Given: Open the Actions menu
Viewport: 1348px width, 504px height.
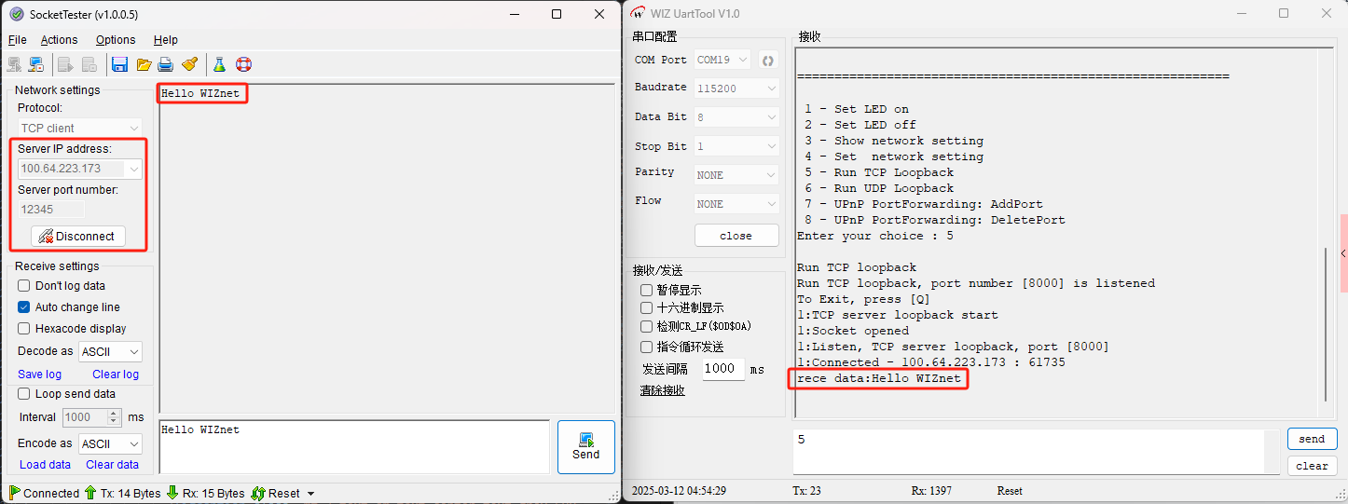Looking at the screenshot, I should (x=59, y=40).
